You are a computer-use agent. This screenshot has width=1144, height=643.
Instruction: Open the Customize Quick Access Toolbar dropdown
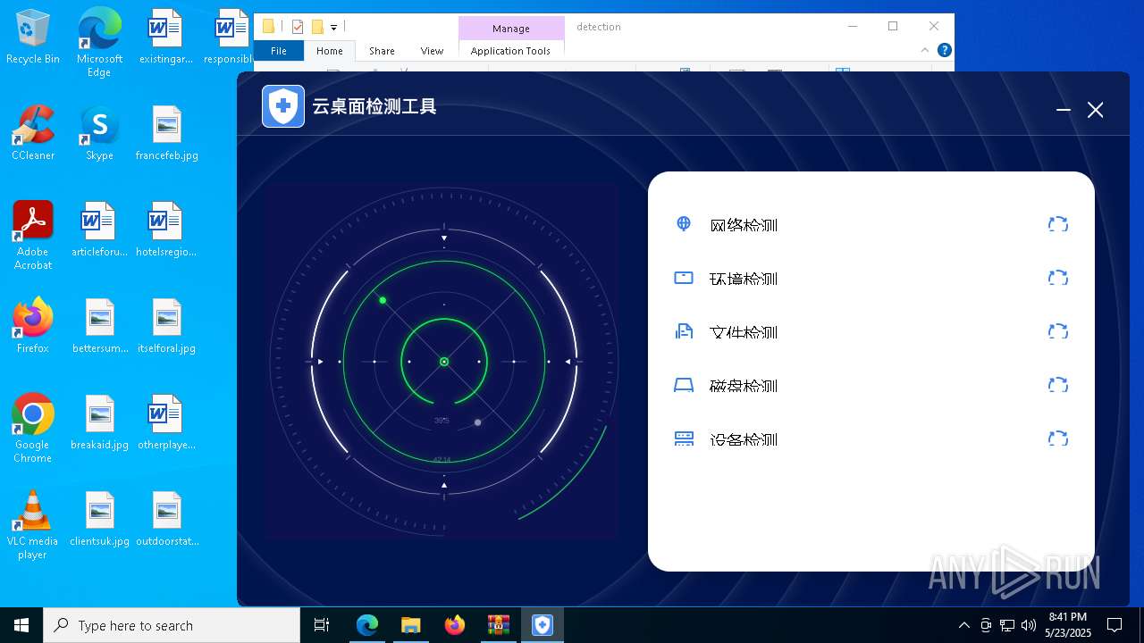[333, 28]
